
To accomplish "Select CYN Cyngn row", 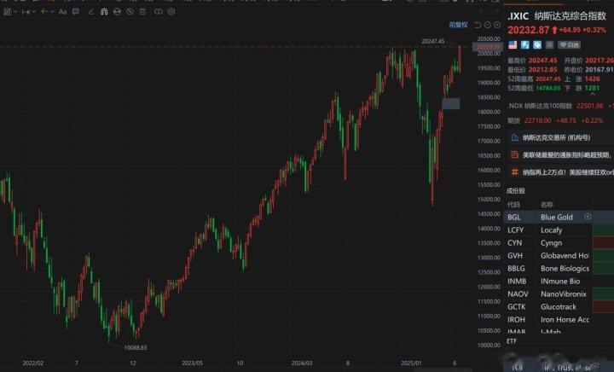I will pyautogui.click(x=559, y=243).
